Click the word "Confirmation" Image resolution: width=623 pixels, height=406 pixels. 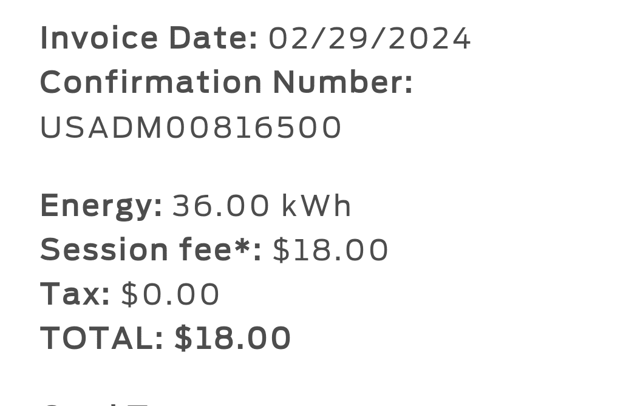[x=152, y=83]
